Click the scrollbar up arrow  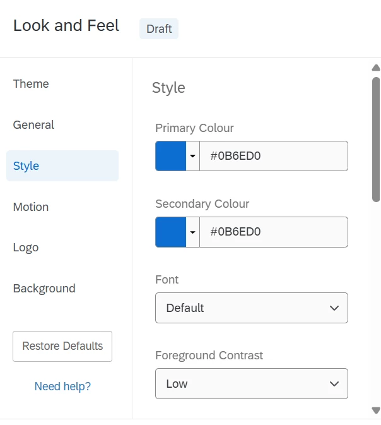[x=376, y=68]
